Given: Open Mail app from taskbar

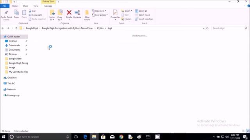Looking at the screenshot, I should [x=112, y=136].
